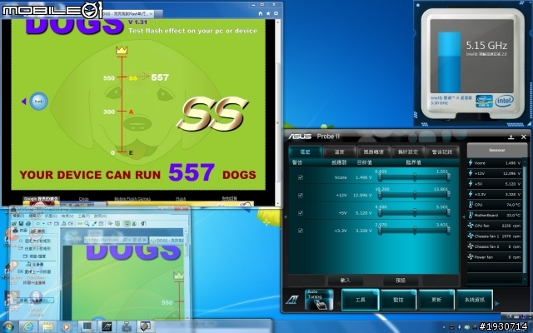Click the 5.15 GHz CPU frequency gadget
Screen dimensions: 533x333
tap(472, 63)
